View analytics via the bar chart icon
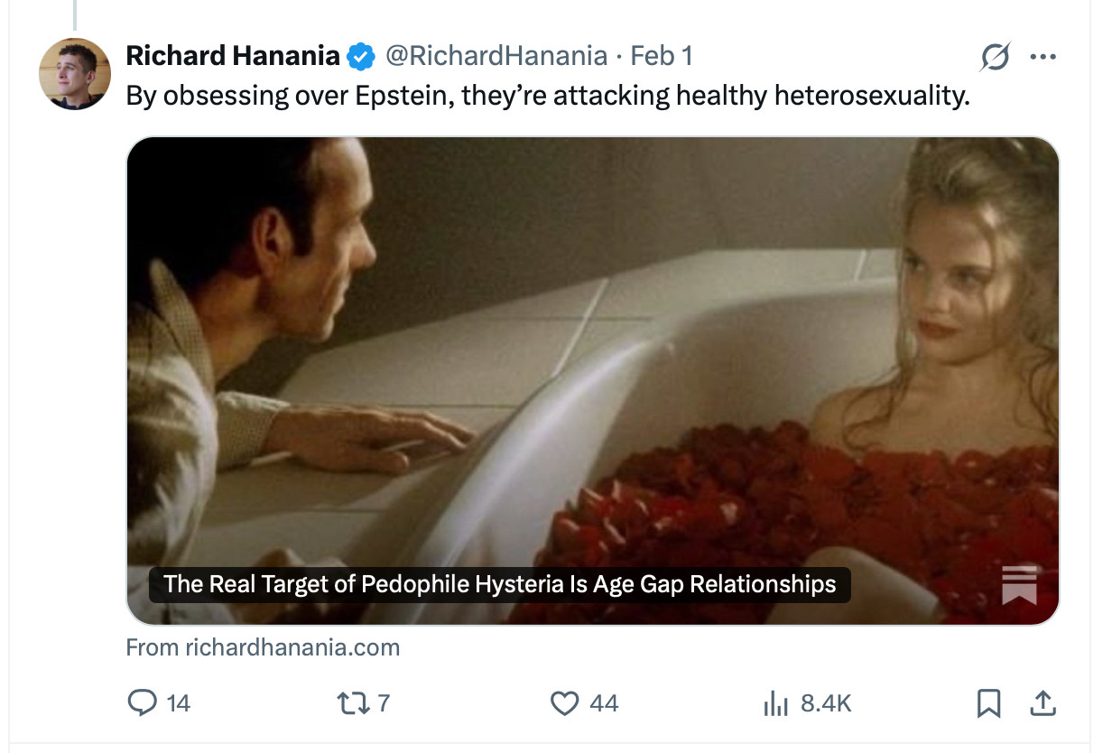The height and width of the screenshot is (753, 1112). pos(775,703)
